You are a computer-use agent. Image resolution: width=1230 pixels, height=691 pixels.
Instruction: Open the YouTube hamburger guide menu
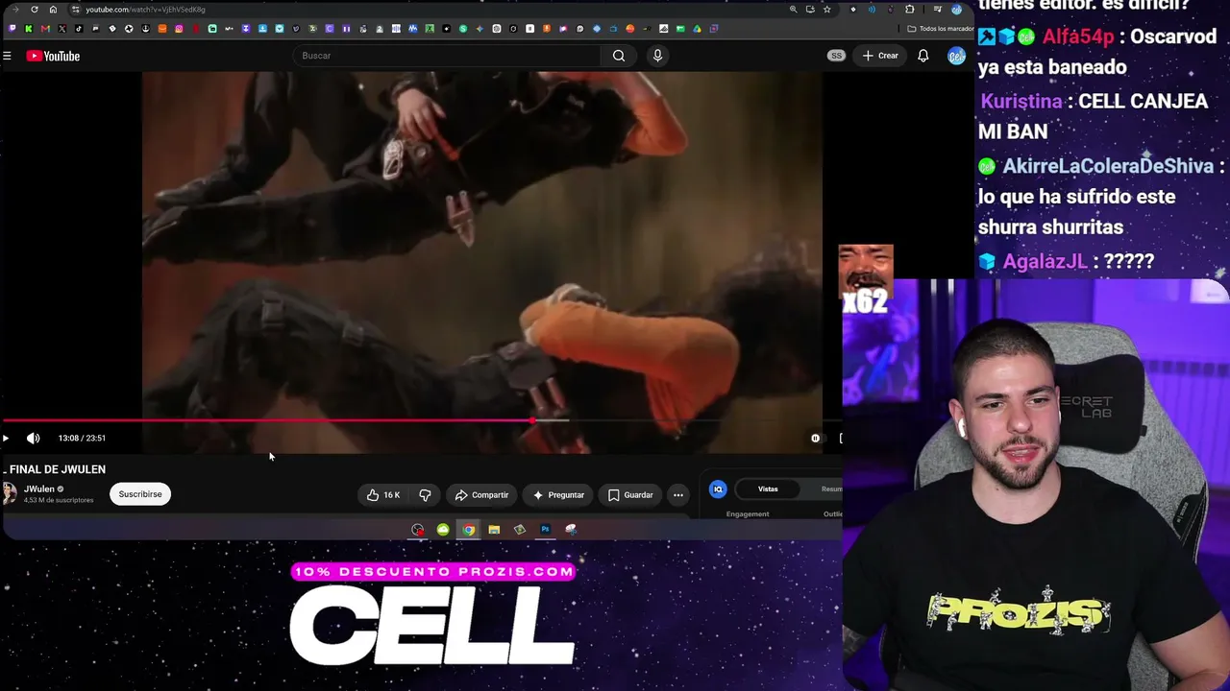(7, 56)
